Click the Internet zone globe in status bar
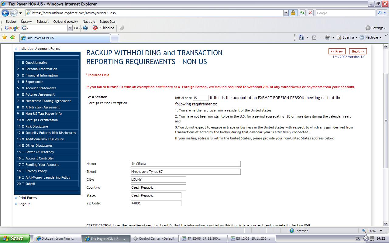389x243 pixels. [x=292, y=231]
